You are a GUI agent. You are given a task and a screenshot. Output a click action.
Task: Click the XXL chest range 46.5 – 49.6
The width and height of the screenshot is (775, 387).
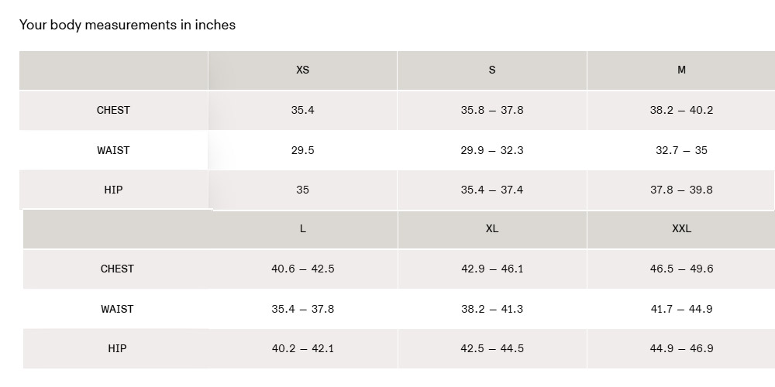[681, 269]
